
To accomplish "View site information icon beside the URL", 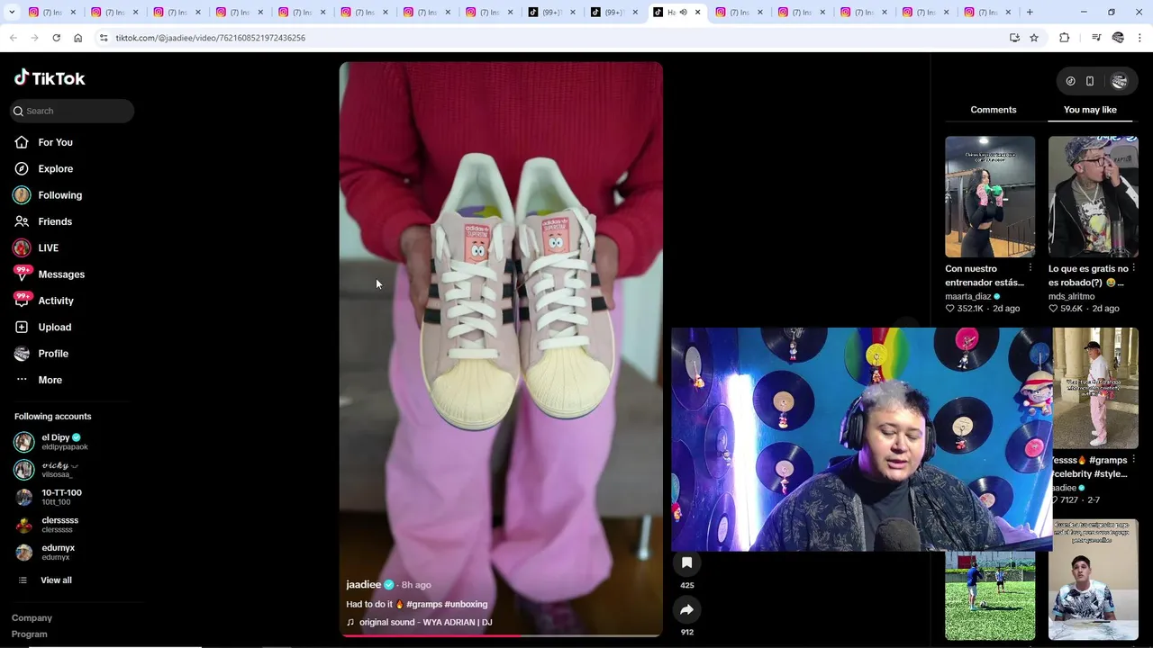I will 104,38.
